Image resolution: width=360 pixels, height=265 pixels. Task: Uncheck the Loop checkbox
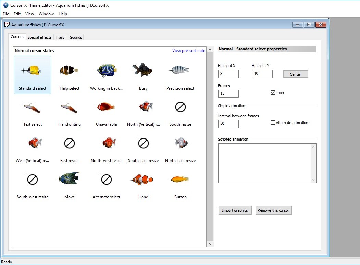coord(273,93)
